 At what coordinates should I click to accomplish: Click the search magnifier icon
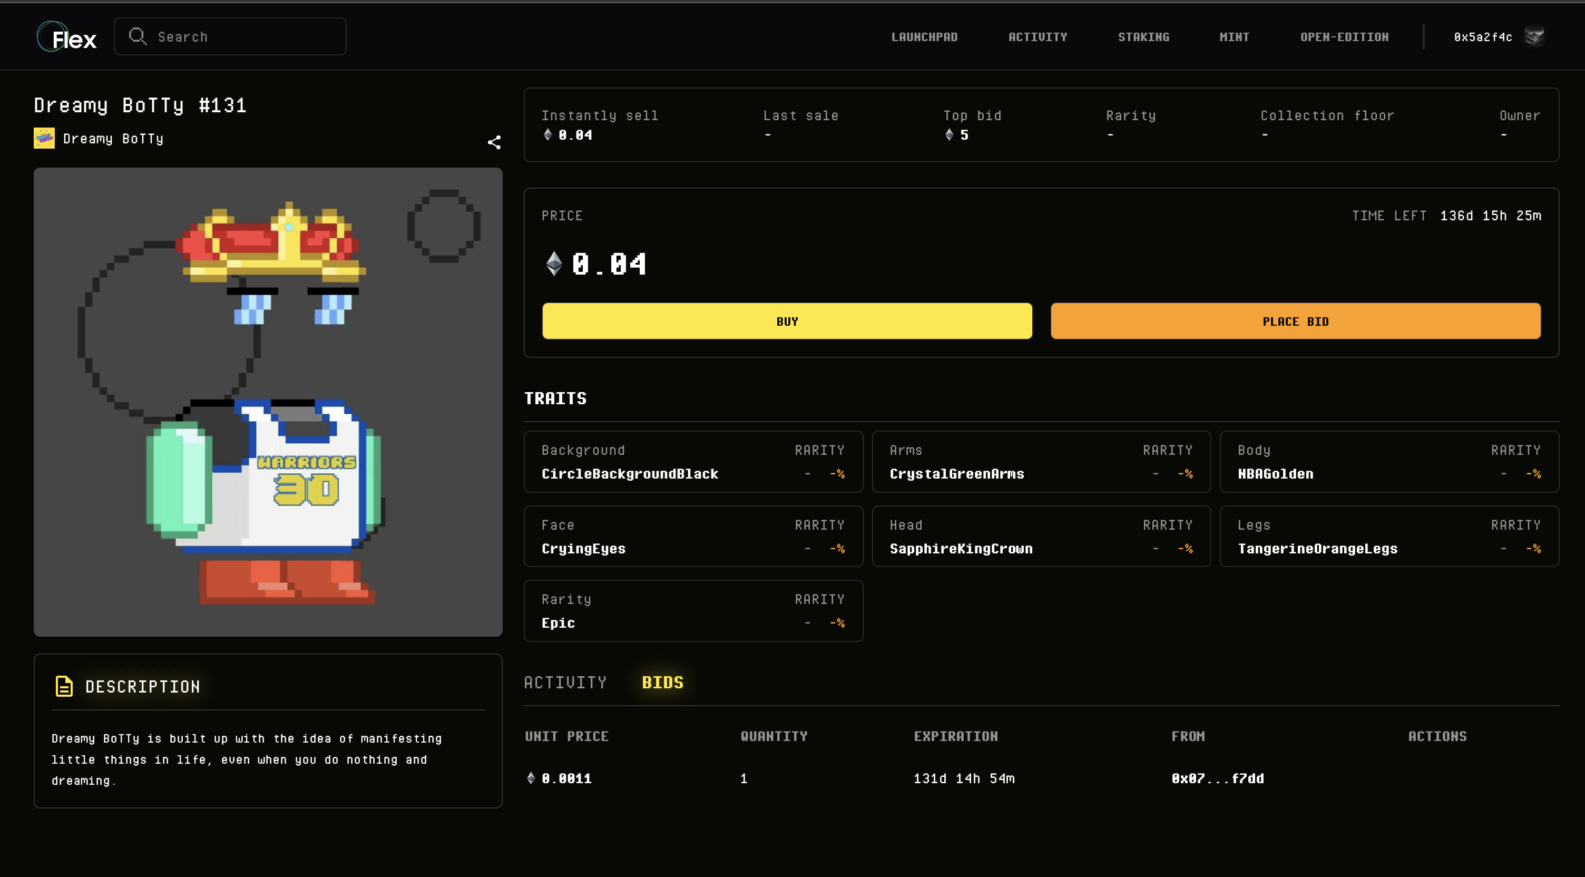coord(138,36)
